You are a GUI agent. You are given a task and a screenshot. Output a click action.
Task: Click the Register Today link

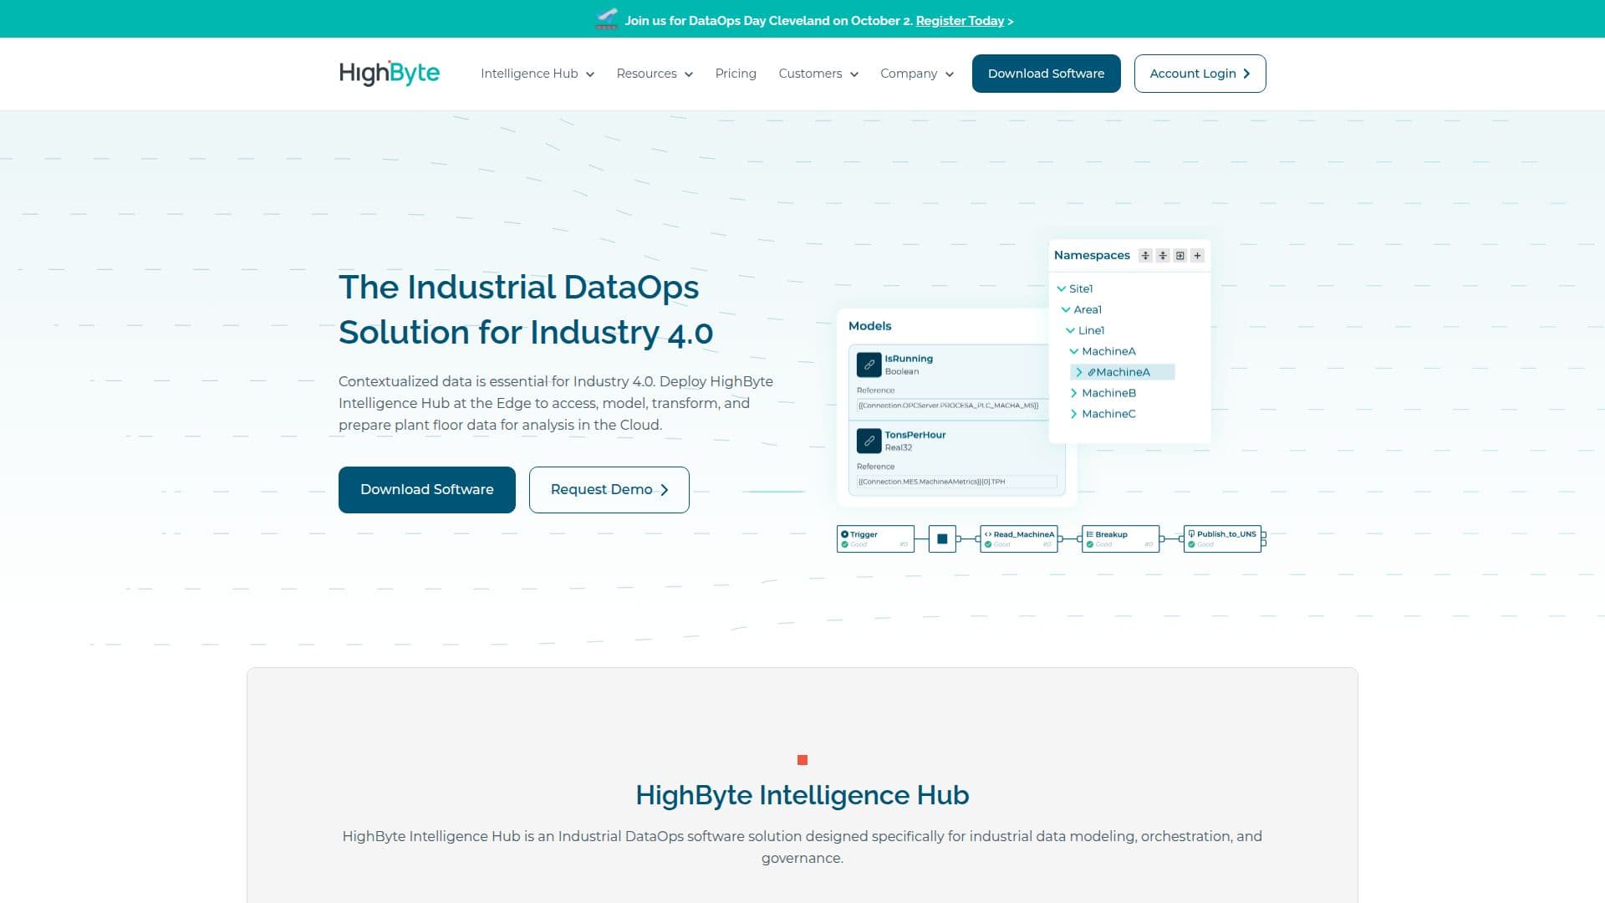click(960, 21)
